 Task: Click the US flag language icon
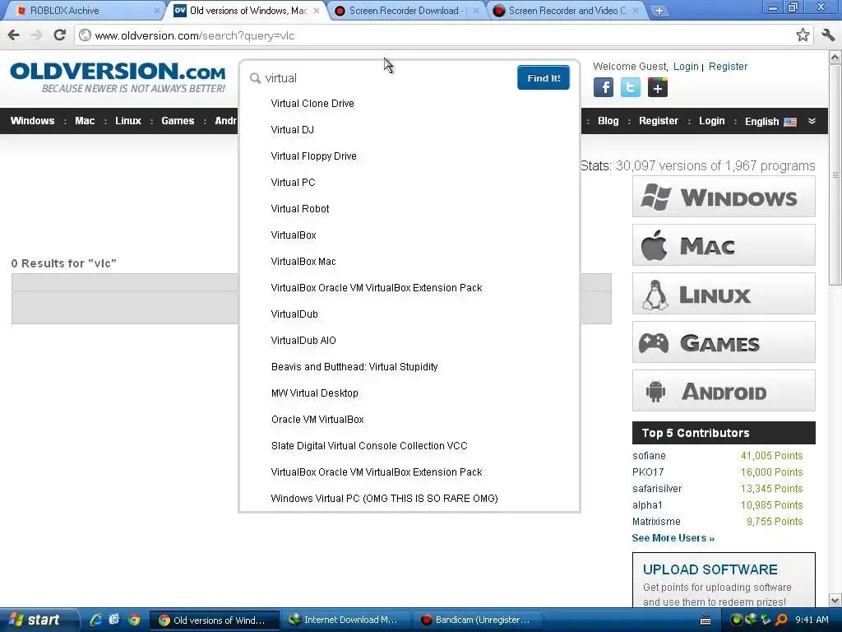tap(790, 122)
